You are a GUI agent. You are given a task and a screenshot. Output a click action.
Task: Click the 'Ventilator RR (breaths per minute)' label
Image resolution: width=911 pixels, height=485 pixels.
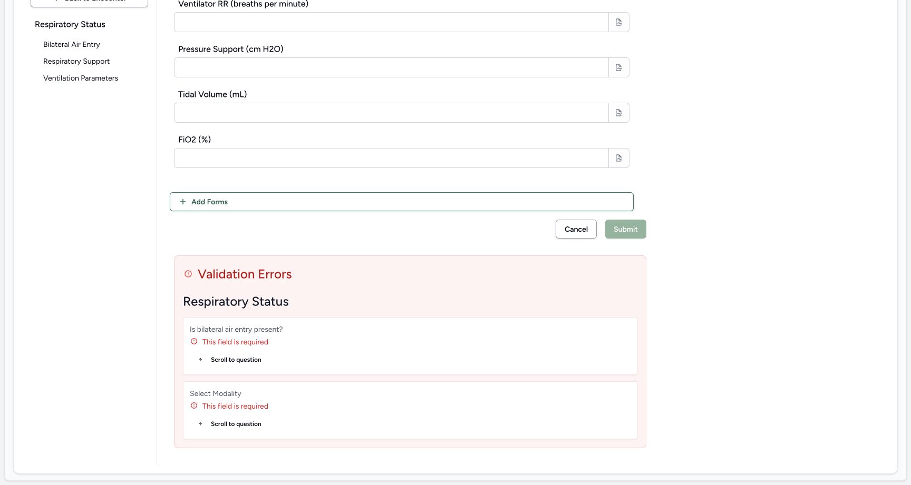(x=243, y=4)
